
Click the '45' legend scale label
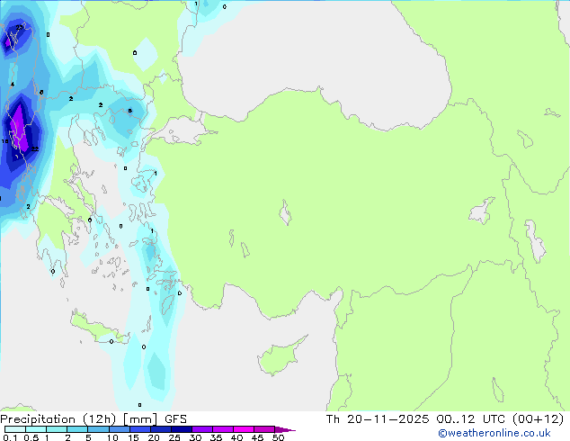[257, 437]
